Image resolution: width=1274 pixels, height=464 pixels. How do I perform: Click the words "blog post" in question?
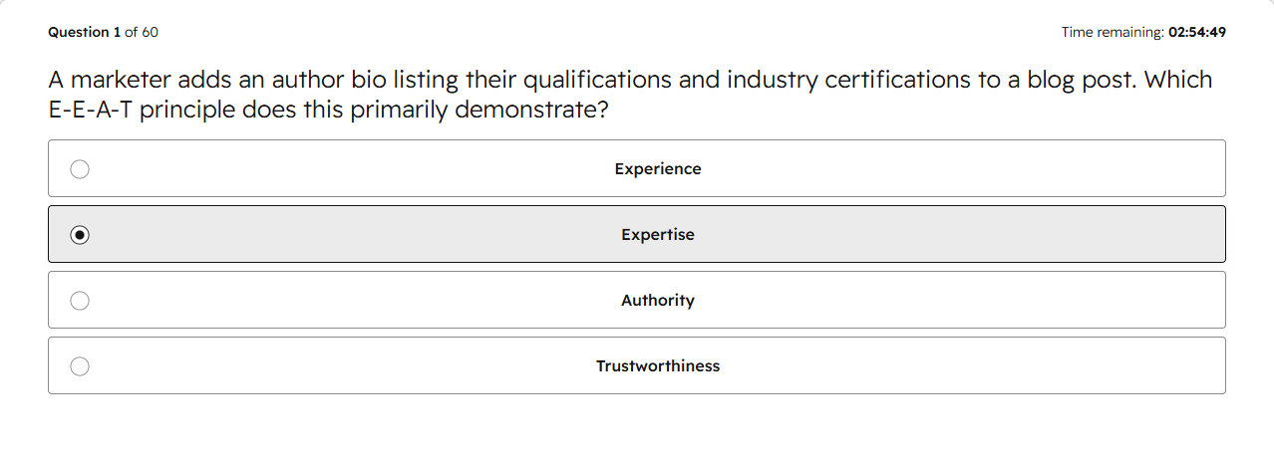click(1082, 81)
